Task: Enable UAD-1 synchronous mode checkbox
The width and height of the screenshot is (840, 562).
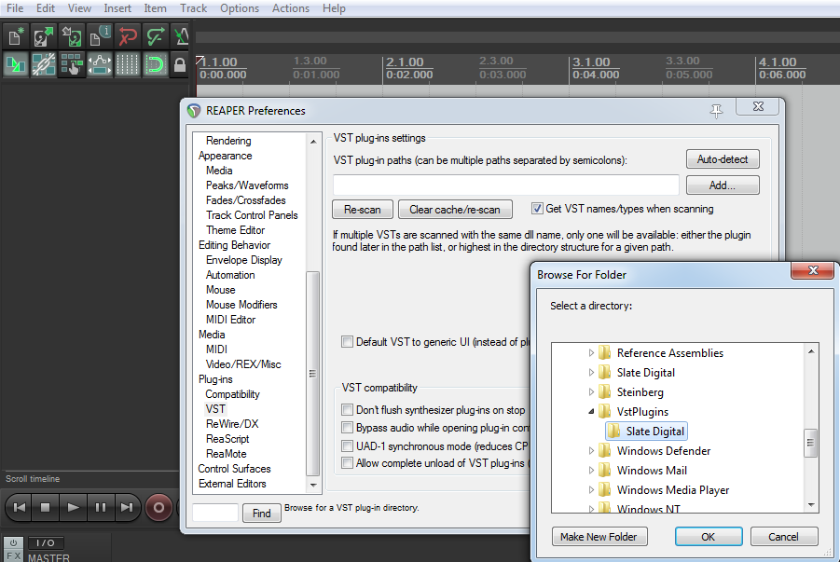Action: coord(347,445)
